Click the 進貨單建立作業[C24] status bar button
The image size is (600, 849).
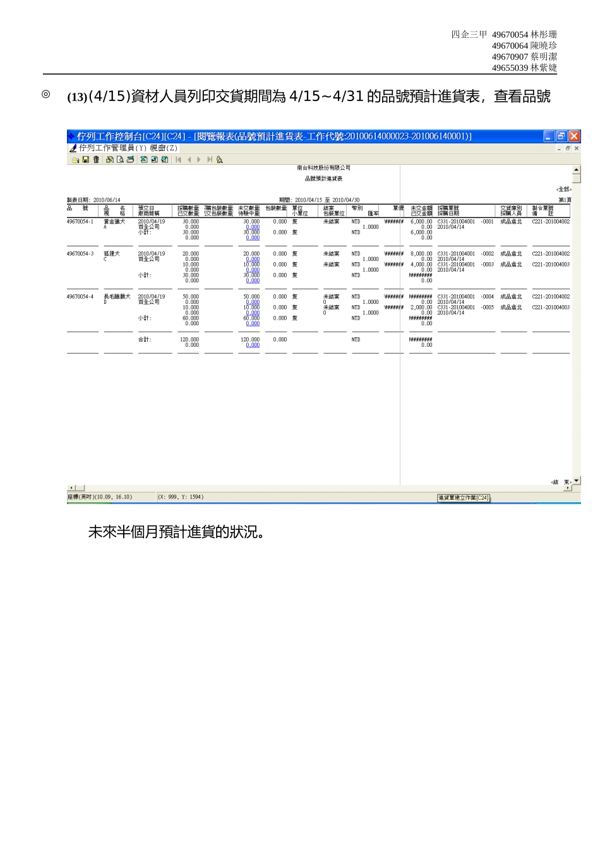[x=464, y=498]
